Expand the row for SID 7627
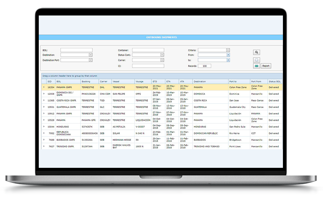The height and width of the screenshot is (202, 323). point(44,146)
